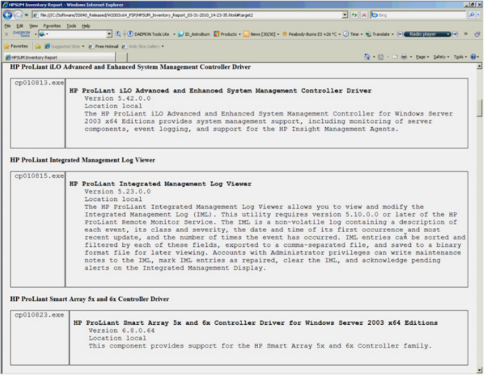Image resolution: width=484 pixels, height=375 pixels.
Task: Stop page loading with X icon
Action: [364, 15]
